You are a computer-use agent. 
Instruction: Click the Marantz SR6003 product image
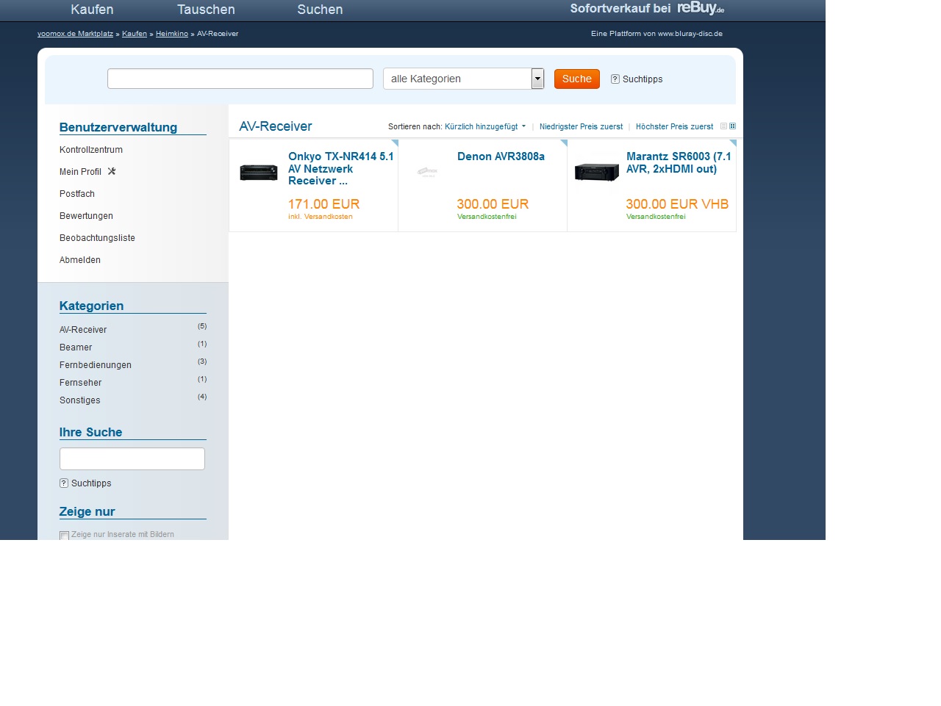click(597, 173)
